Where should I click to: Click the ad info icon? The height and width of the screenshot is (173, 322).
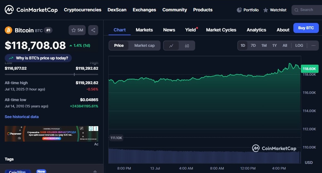[x=91, y=129]
